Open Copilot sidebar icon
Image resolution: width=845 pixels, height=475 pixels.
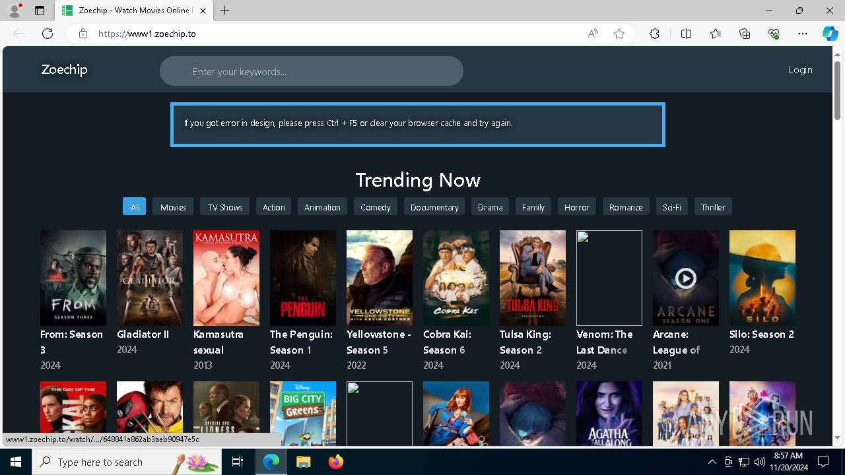pos(830,34)
